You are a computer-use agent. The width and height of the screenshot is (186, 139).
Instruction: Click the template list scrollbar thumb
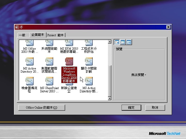110,81
